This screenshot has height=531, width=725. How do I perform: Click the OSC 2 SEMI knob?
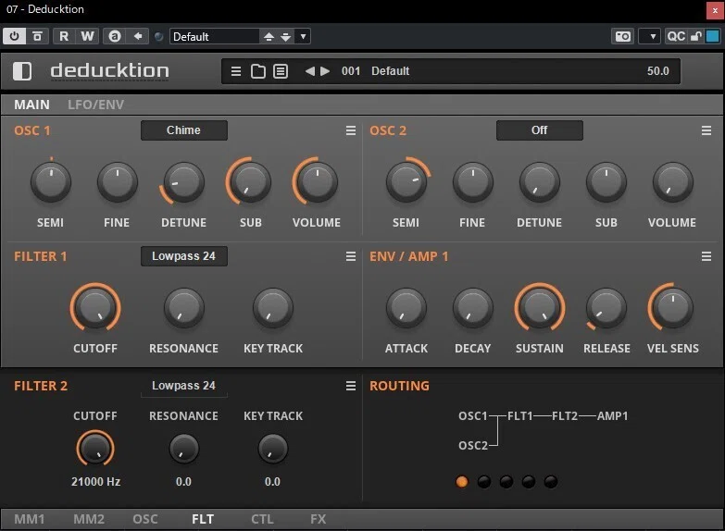[406, 182]
